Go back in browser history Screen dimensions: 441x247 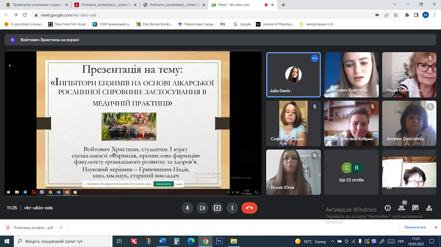pyautogui.click(x=6, y=15)
